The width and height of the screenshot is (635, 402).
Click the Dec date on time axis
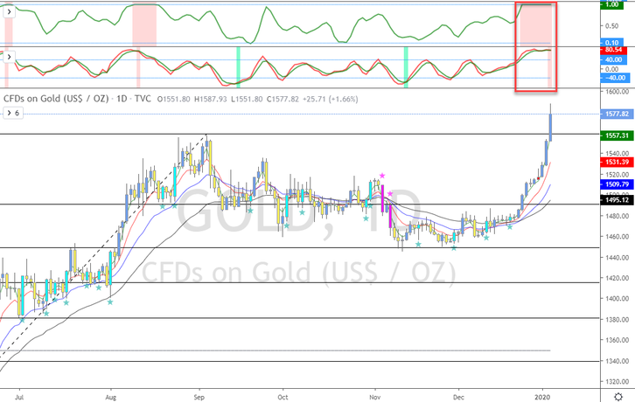click(x=458, y=398)
